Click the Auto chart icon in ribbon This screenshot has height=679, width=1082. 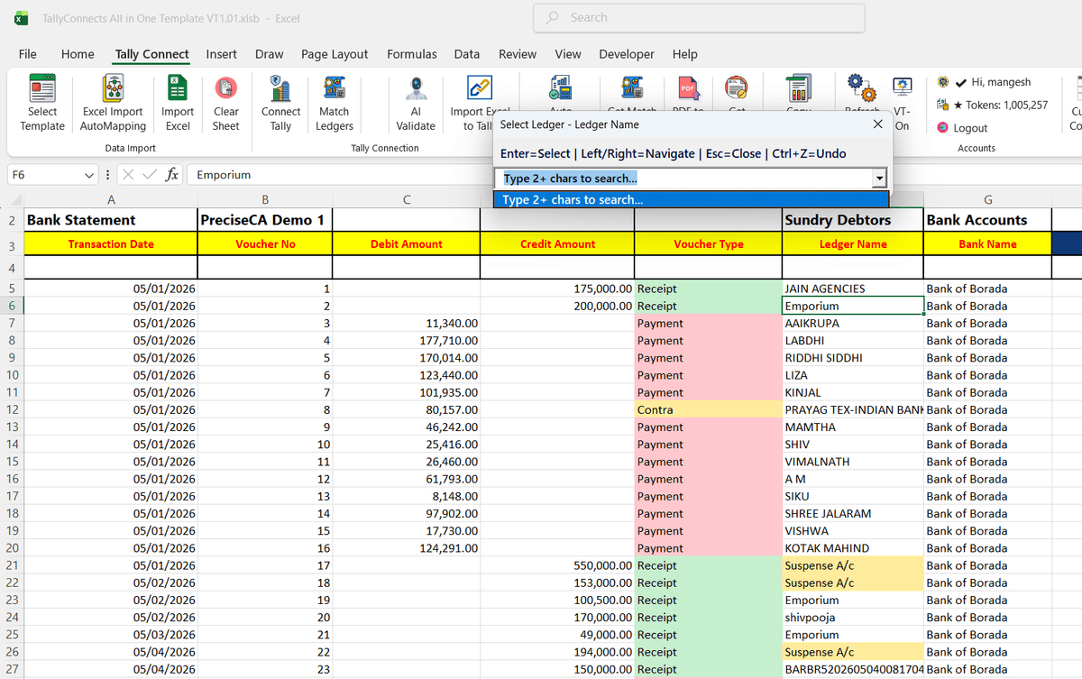(x=560, y=87)
